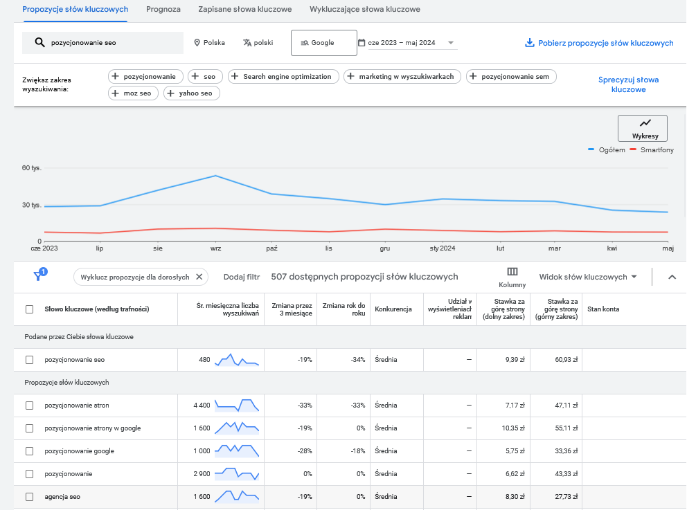Open the Wykresy charts button
This screenshot has height=510, width=687.
coord(642,128)
